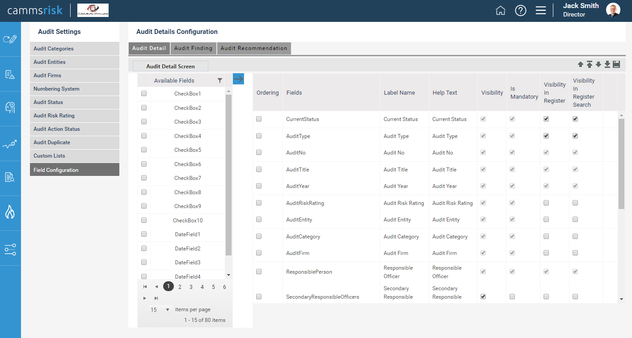
Task: Click the cammsrisk logo
Action: pos(35,10)
